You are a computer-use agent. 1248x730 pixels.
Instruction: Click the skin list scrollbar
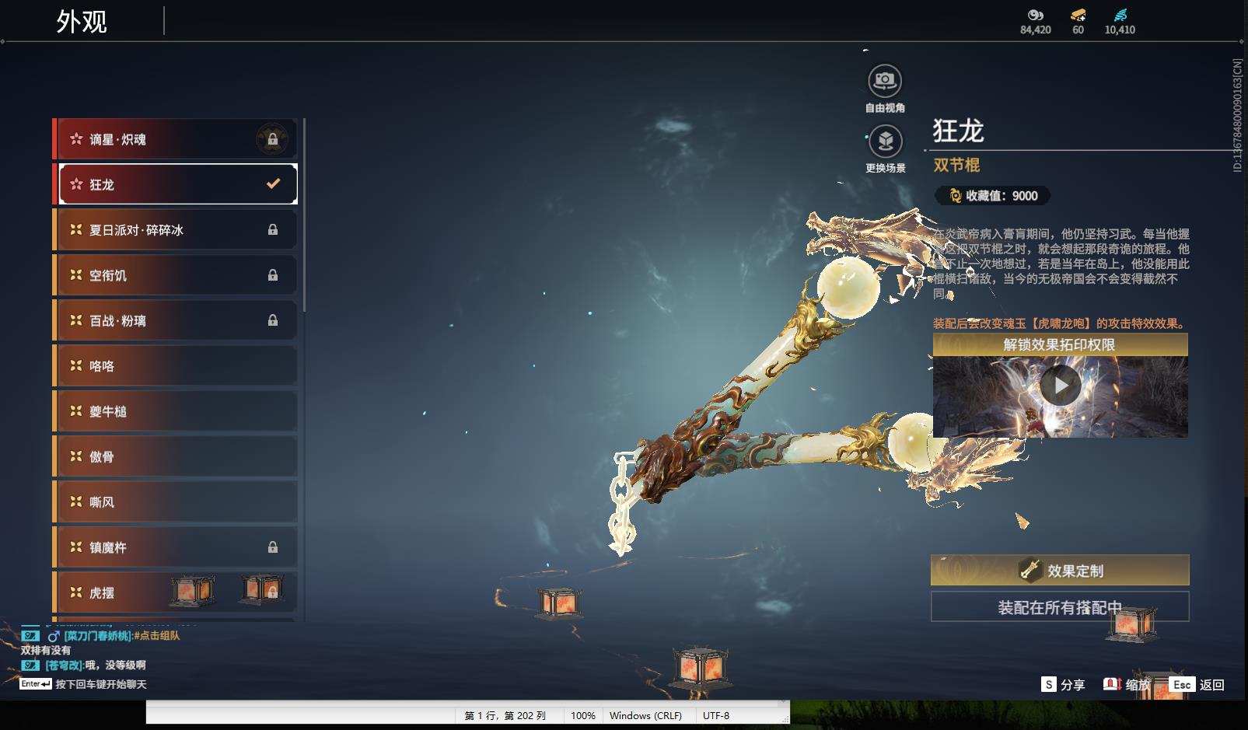pos(304,215)
